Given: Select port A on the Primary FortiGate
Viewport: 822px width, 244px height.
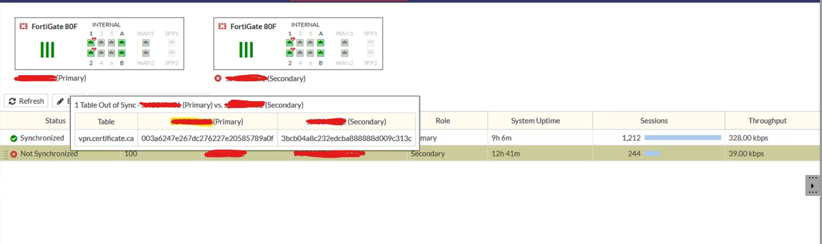Looking at the screenshot, I should click(x=122, y=43).
